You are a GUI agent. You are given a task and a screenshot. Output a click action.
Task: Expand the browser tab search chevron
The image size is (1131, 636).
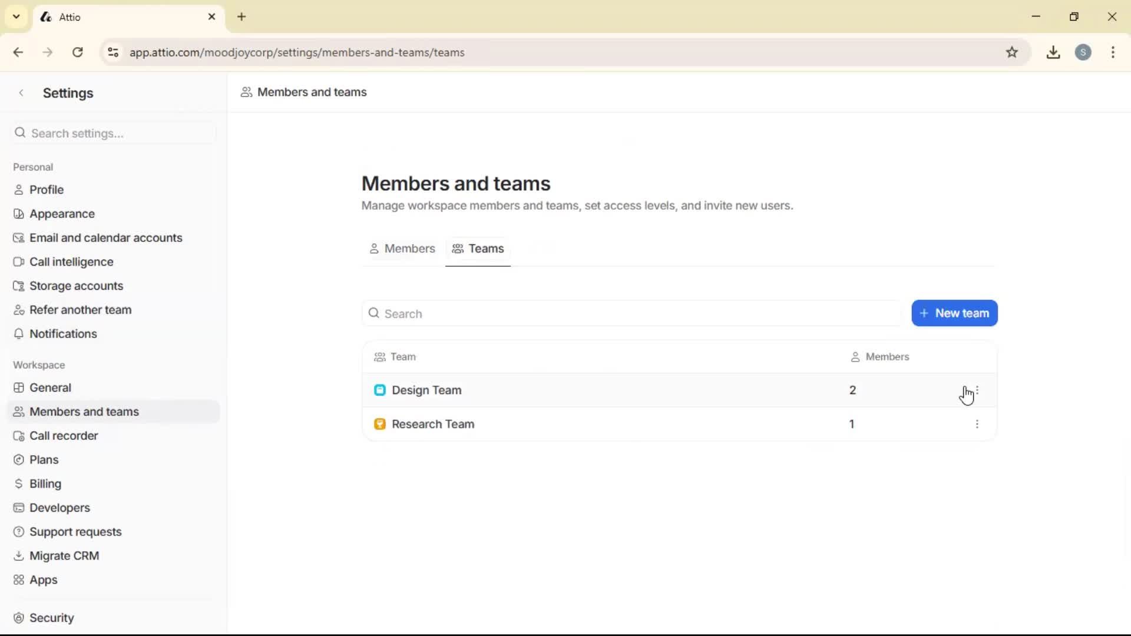(16, 16)
